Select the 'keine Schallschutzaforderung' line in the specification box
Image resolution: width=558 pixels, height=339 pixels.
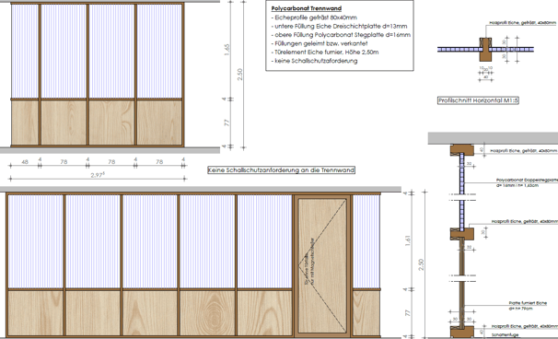[x=314, y=61]
